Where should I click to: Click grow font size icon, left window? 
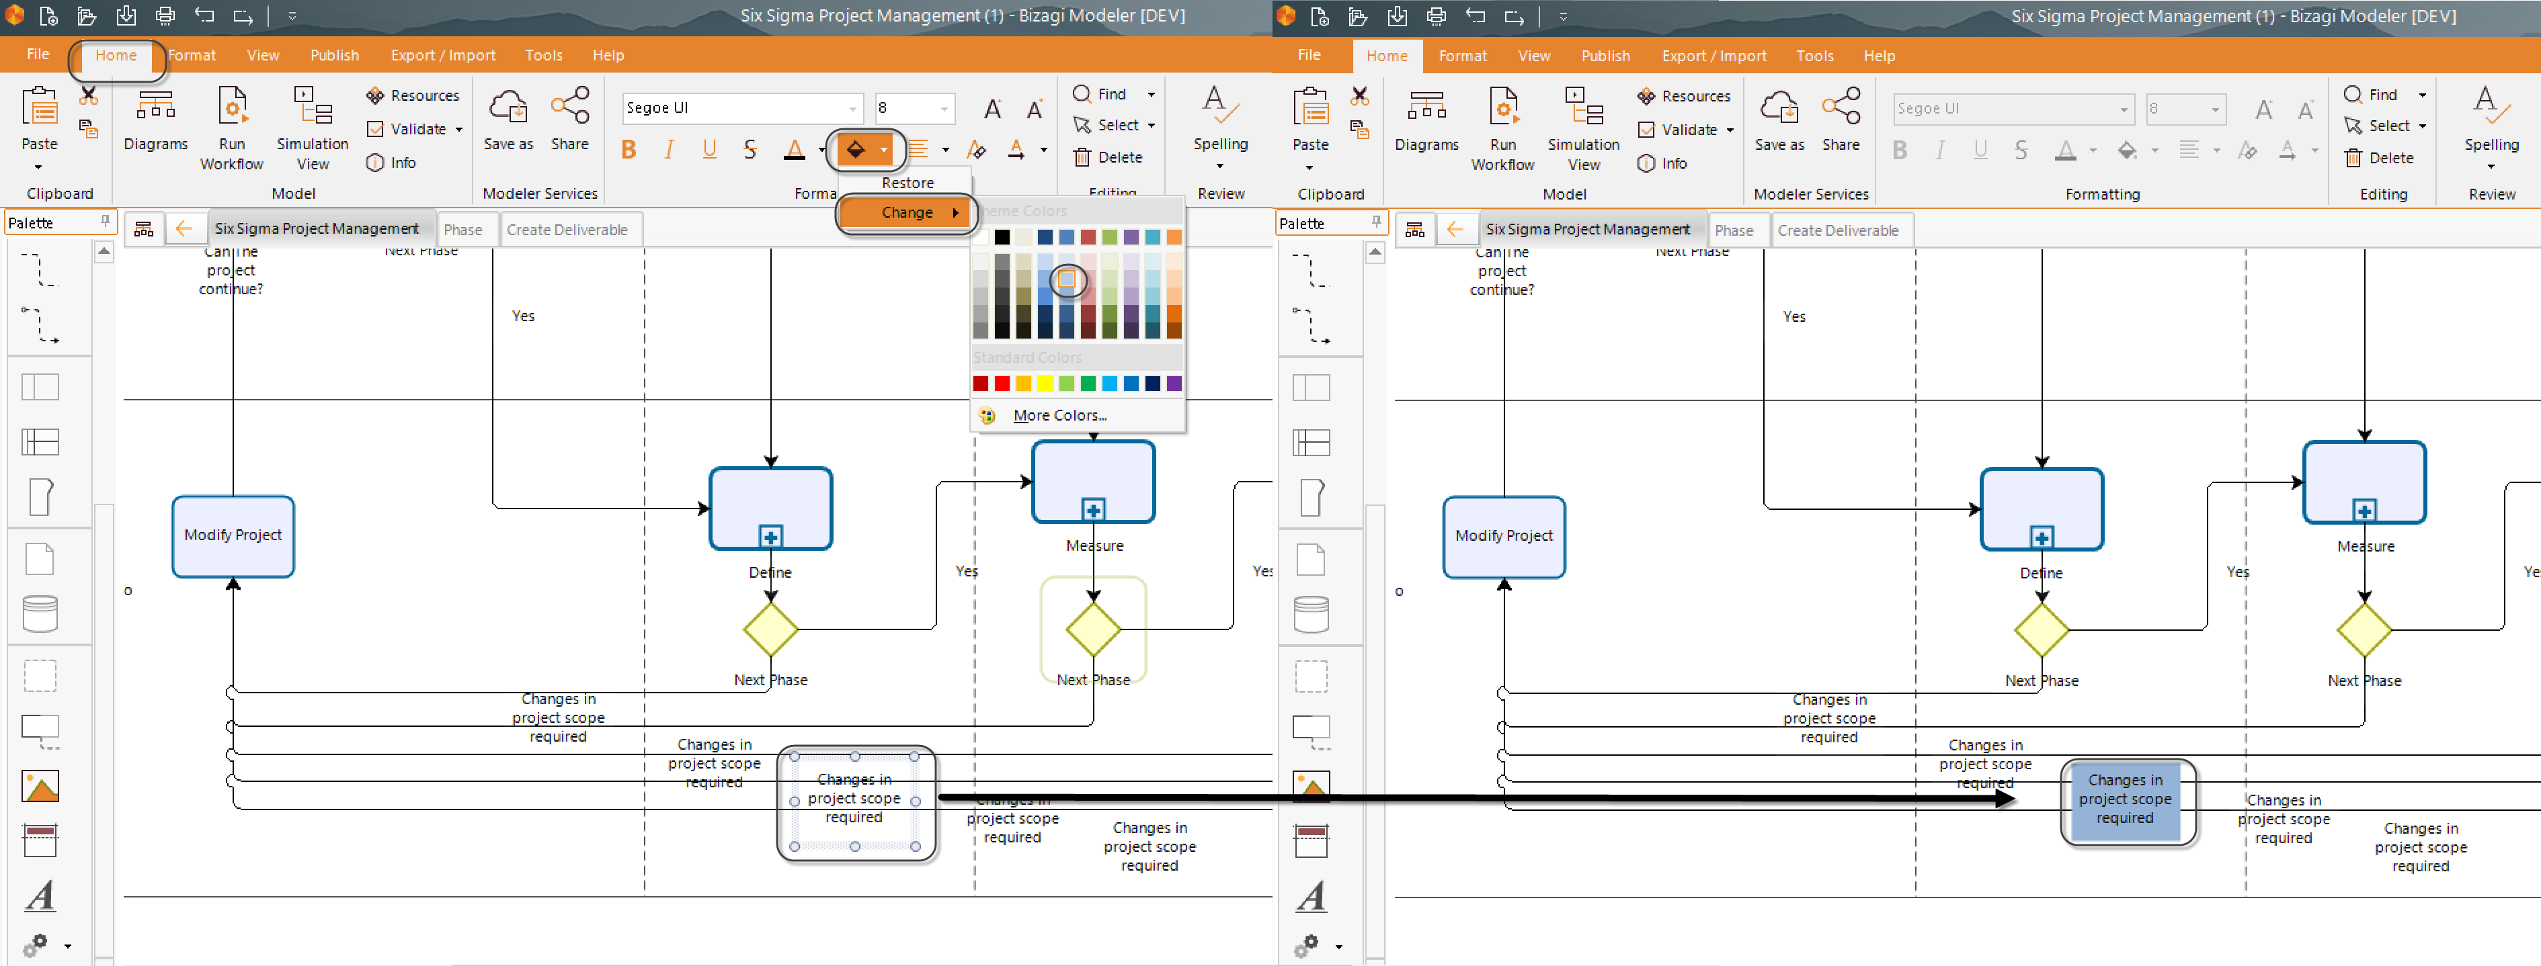coord(992,108)
